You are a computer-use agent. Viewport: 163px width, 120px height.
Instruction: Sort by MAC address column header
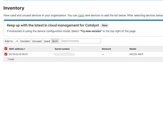tap(16, 49)
